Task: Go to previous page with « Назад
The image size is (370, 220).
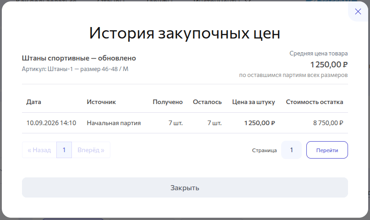Action: 39,150
